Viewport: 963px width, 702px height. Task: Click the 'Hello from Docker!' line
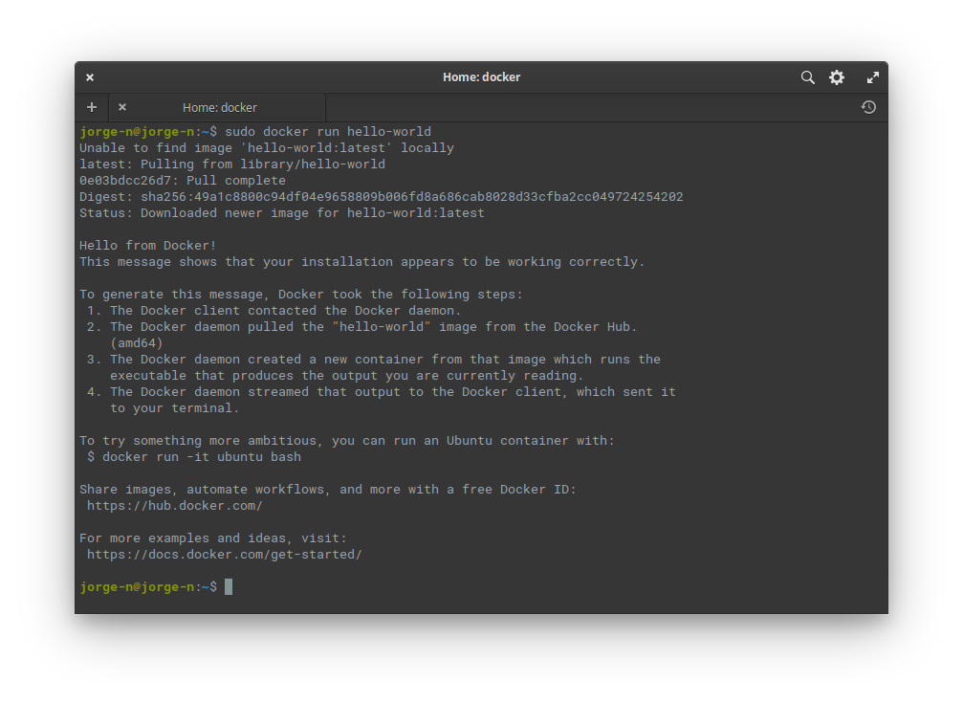pyautogui.click(x=147, y=246)
